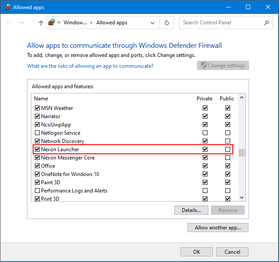This screenshot has height=262, width=279.
Task: Enable the Netlogon Service name checkbox
Action: click(x=37, y=133)
